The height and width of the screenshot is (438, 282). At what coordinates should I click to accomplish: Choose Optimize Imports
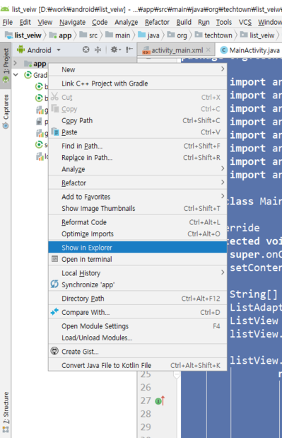[x=137, y=234]
